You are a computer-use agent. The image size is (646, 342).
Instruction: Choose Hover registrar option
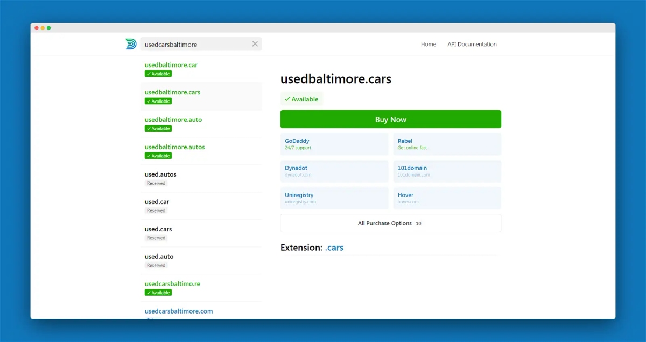click(447, 198)
